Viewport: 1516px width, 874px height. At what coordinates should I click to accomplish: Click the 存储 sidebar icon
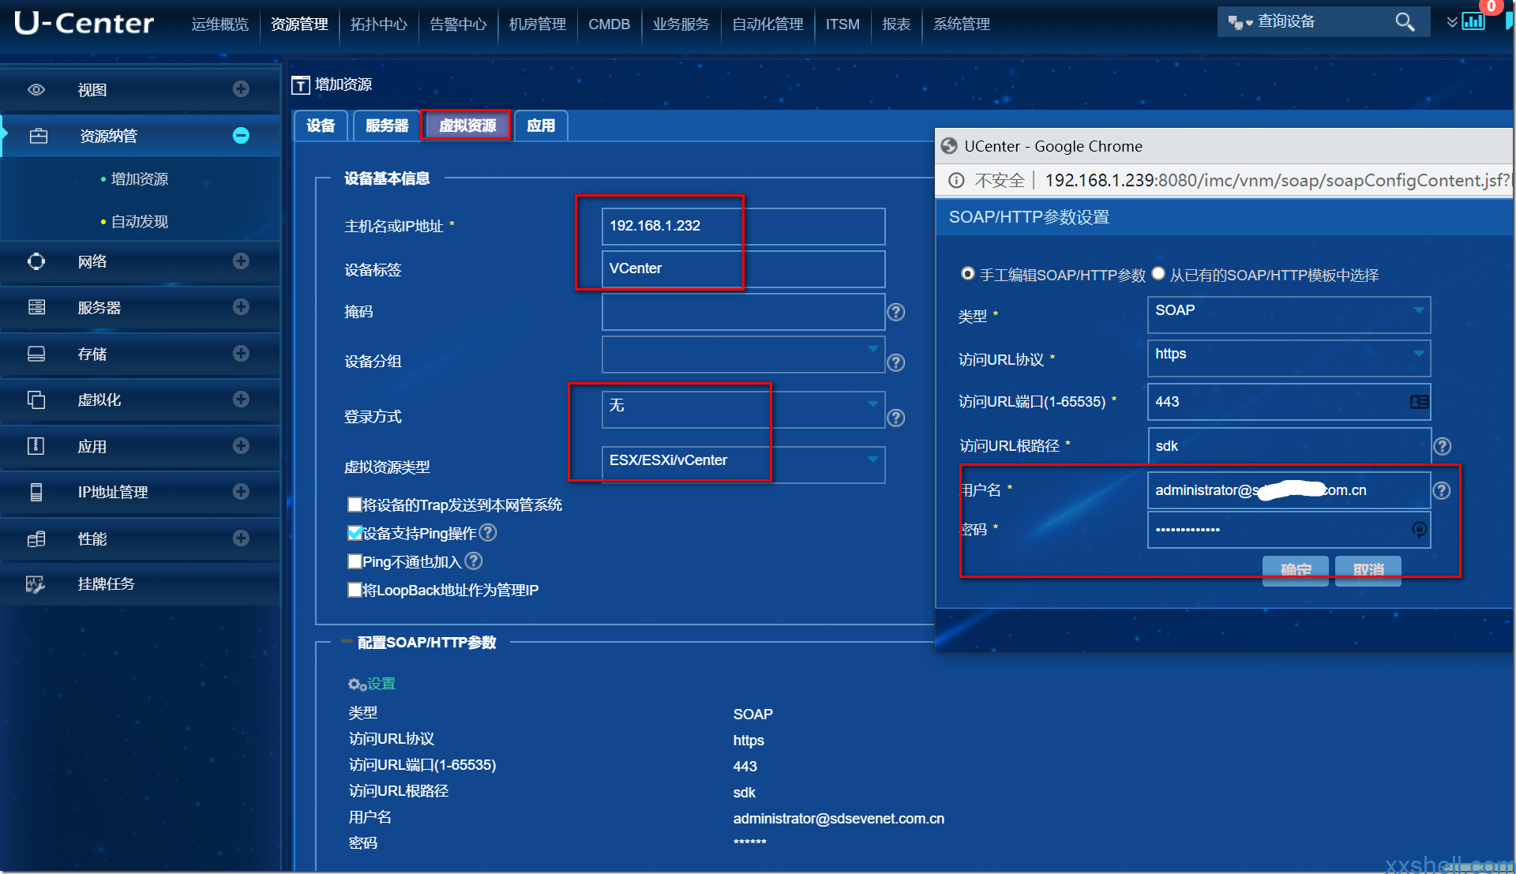point(36,354)
